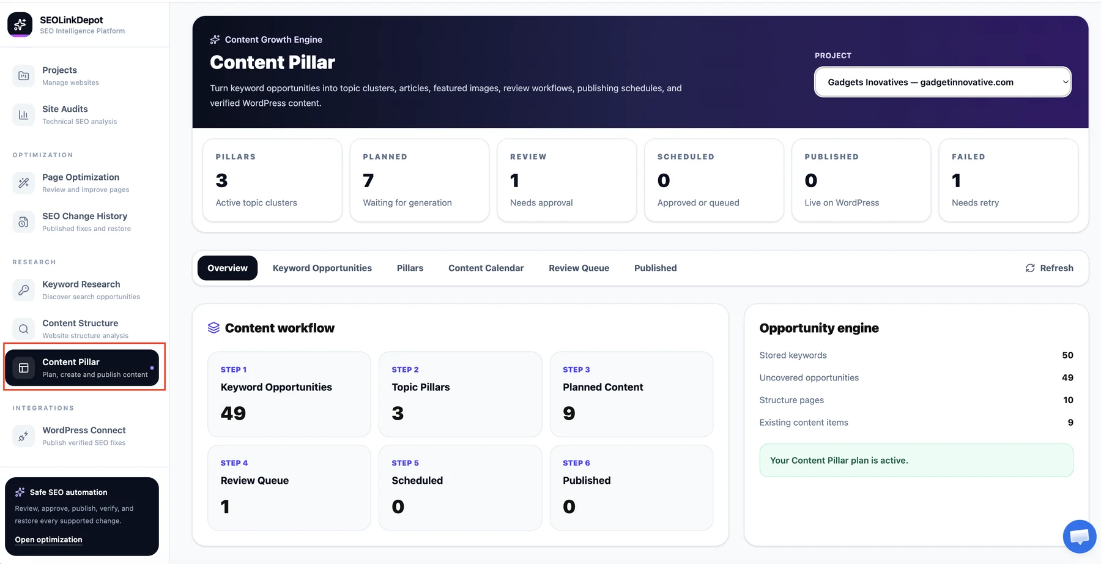Click the Keyword Research key icon

[x=23, y=290]
